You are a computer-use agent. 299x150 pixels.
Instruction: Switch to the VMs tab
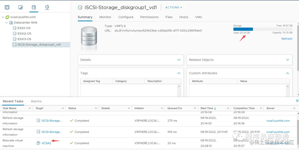coord(198,17)
